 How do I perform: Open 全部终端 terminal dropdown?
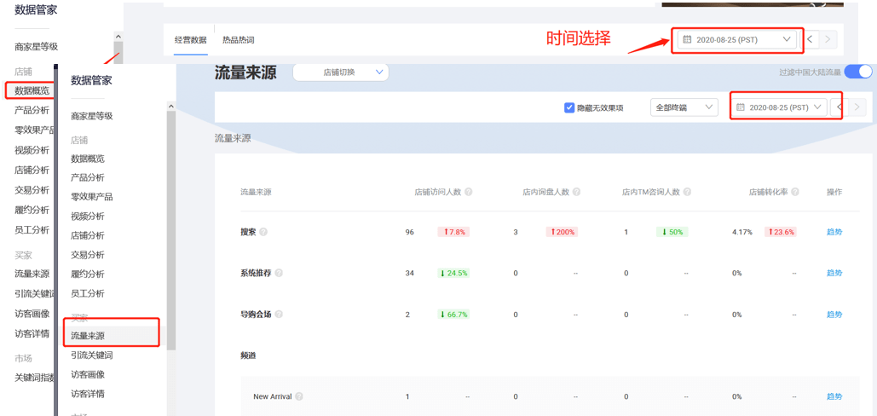[x=684, y=107]
